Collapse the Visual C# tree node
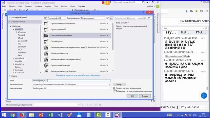Viewport: 210px width, 118px height. 13,29
